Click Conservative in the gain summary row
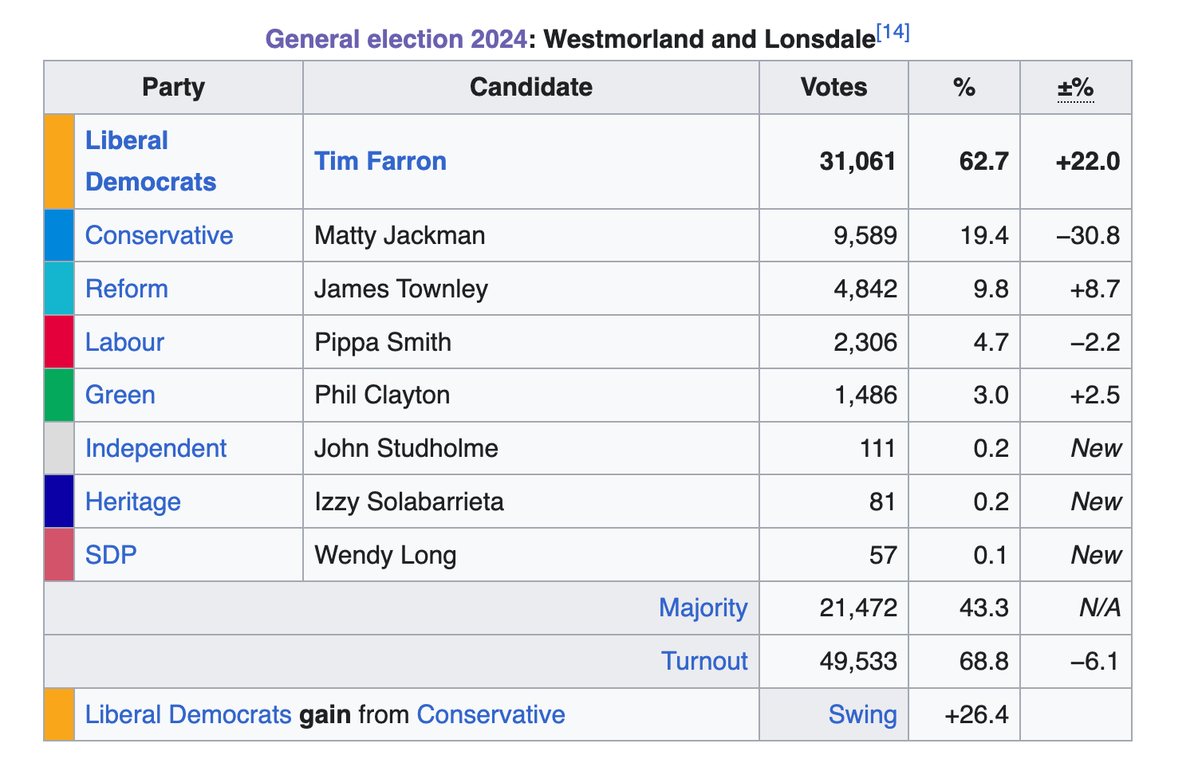 (x=491, y=714)
